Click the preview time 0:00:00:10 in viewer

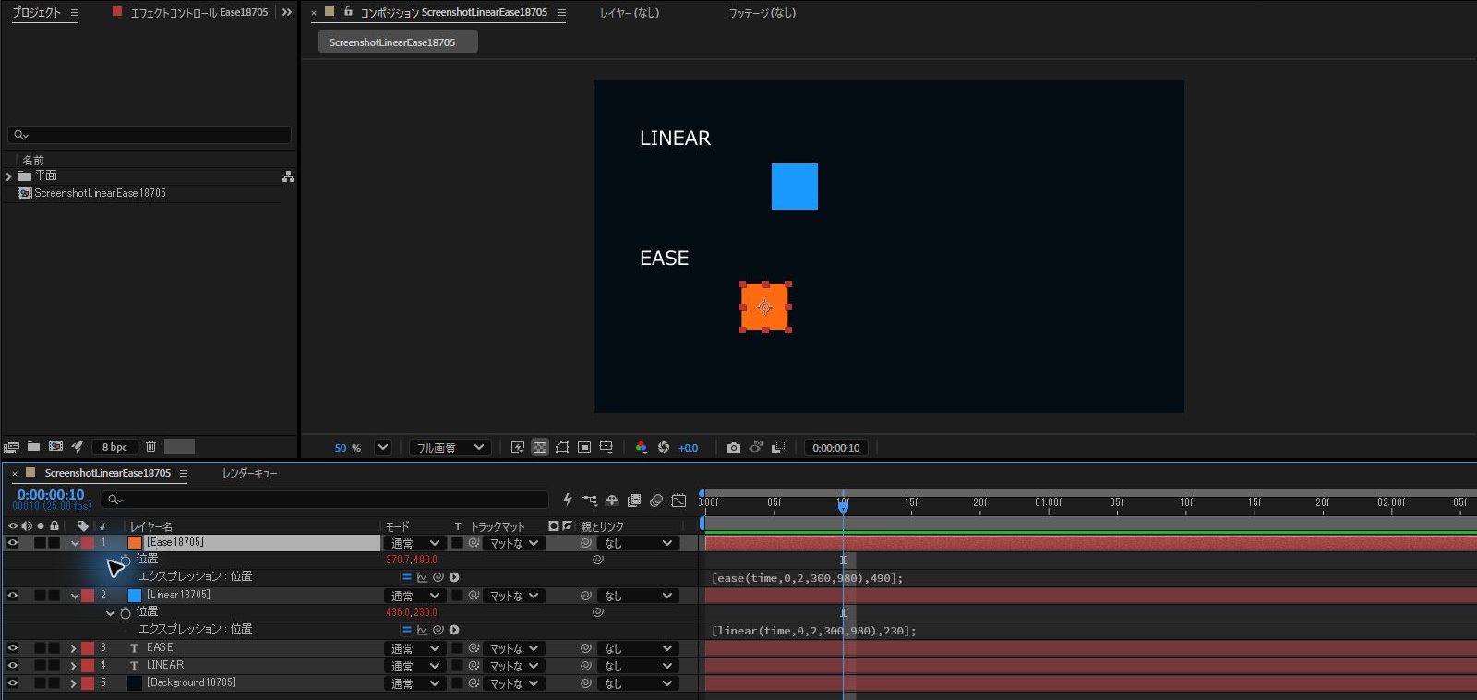coord(835,448)
